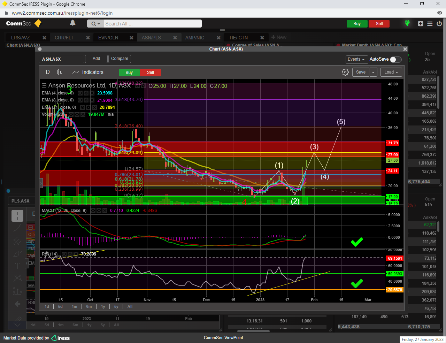The height and width of the screenshot is (343, 446).
Task: Open the Indicators menu
Action: [x=88, y=72]
